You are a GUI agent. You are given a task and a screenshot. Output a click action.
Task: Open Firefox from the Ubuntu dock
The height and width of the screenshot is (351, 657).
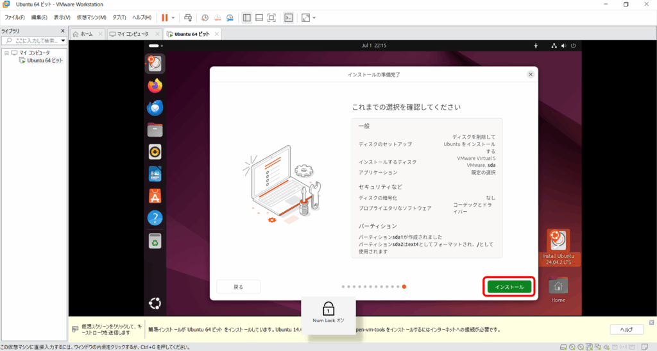point(155,85)
